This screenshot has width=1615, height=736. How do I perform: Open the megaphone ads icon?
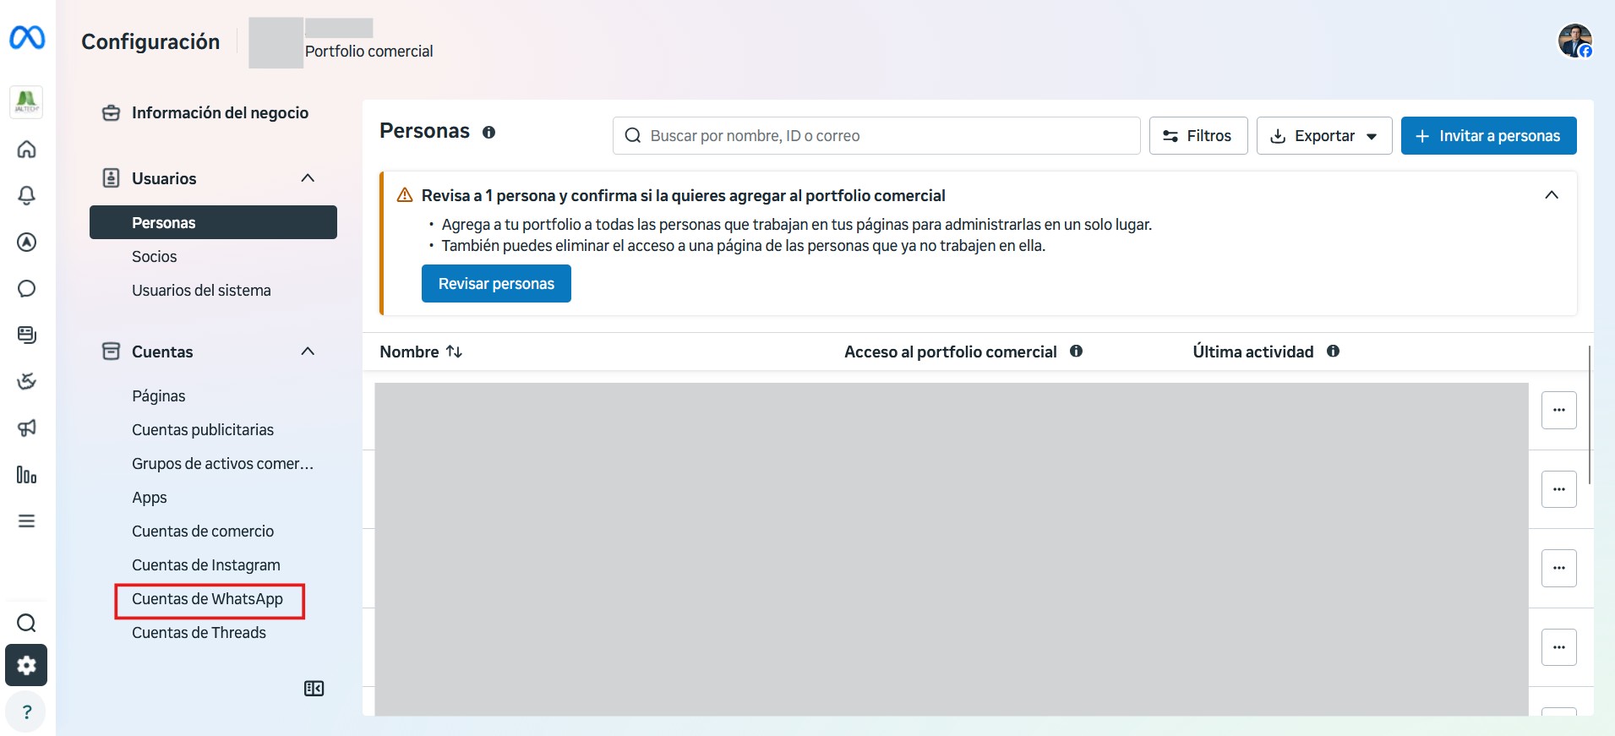27,428
